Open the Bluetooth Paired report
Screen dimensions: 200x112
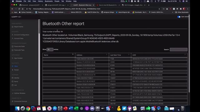(x=15, y=70)
